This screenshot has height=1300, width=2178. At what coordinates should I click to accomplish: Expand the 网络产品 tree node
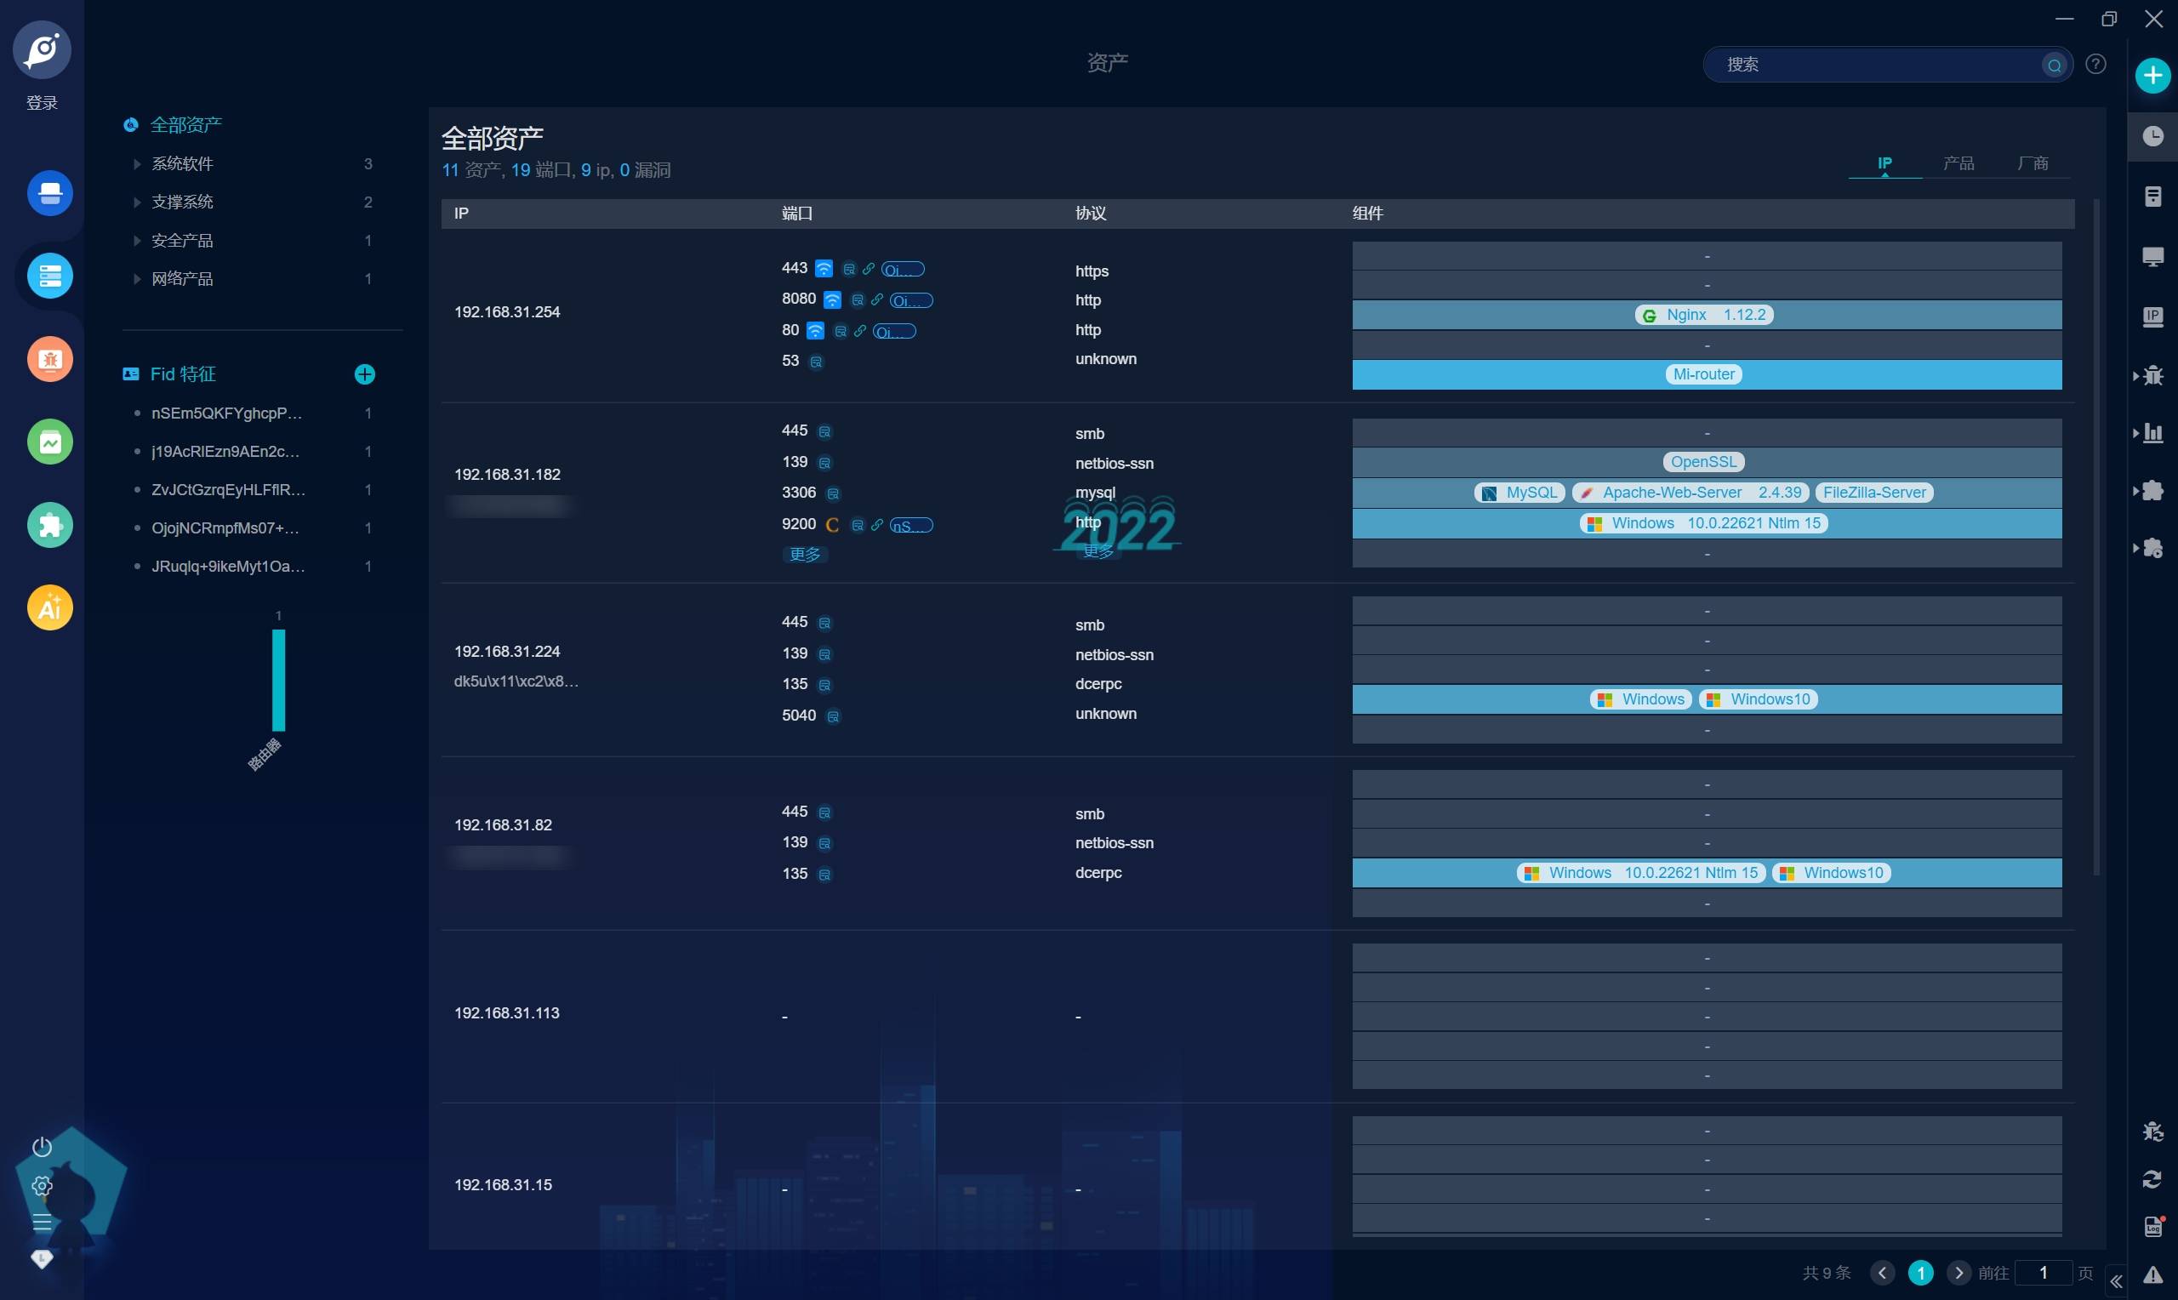[138, 278]
